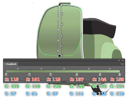The height and width of the screenshot is (99, 128).
Task: Click the first midpoint diamond above gradient bar
Action: pos(18,69)
